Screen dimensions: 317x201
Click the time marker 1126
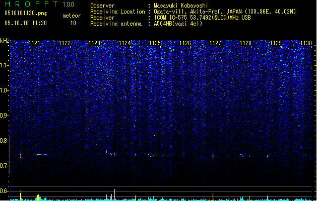pos(185,43)
